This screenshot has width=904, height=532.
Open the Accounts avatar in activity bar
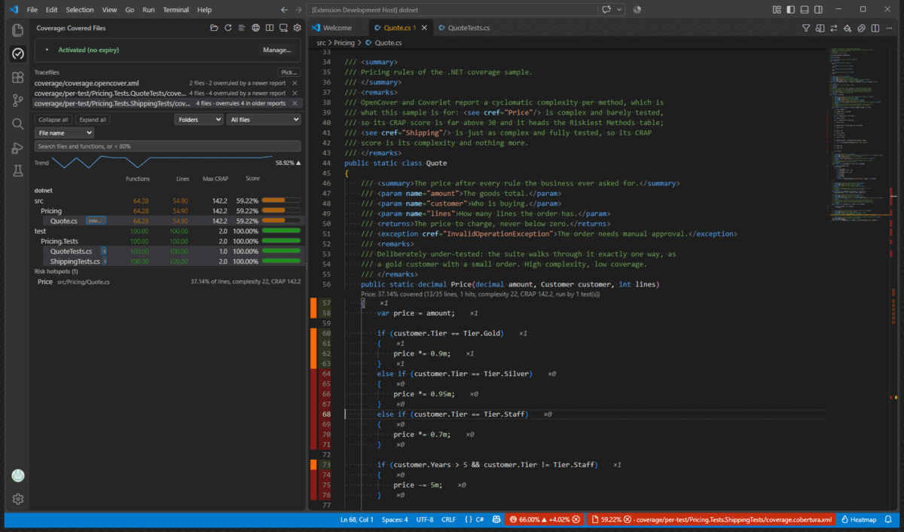pos(18,475)
